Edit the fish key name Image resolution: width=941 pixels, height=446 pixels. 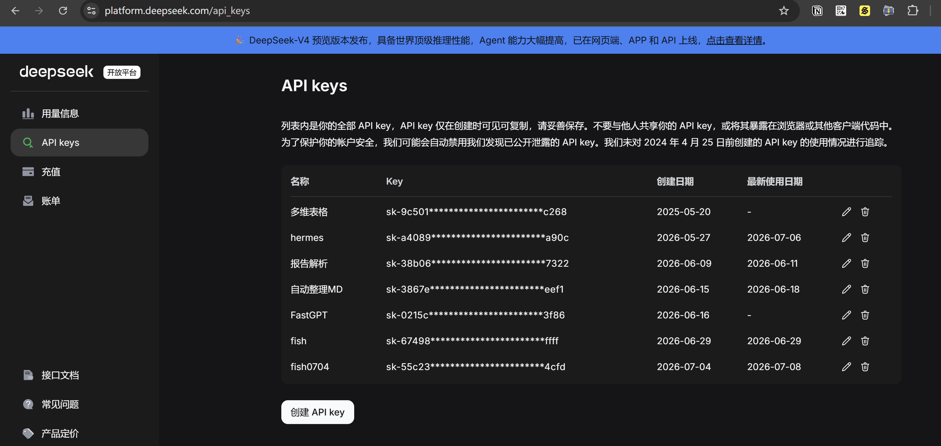[846, 341]
